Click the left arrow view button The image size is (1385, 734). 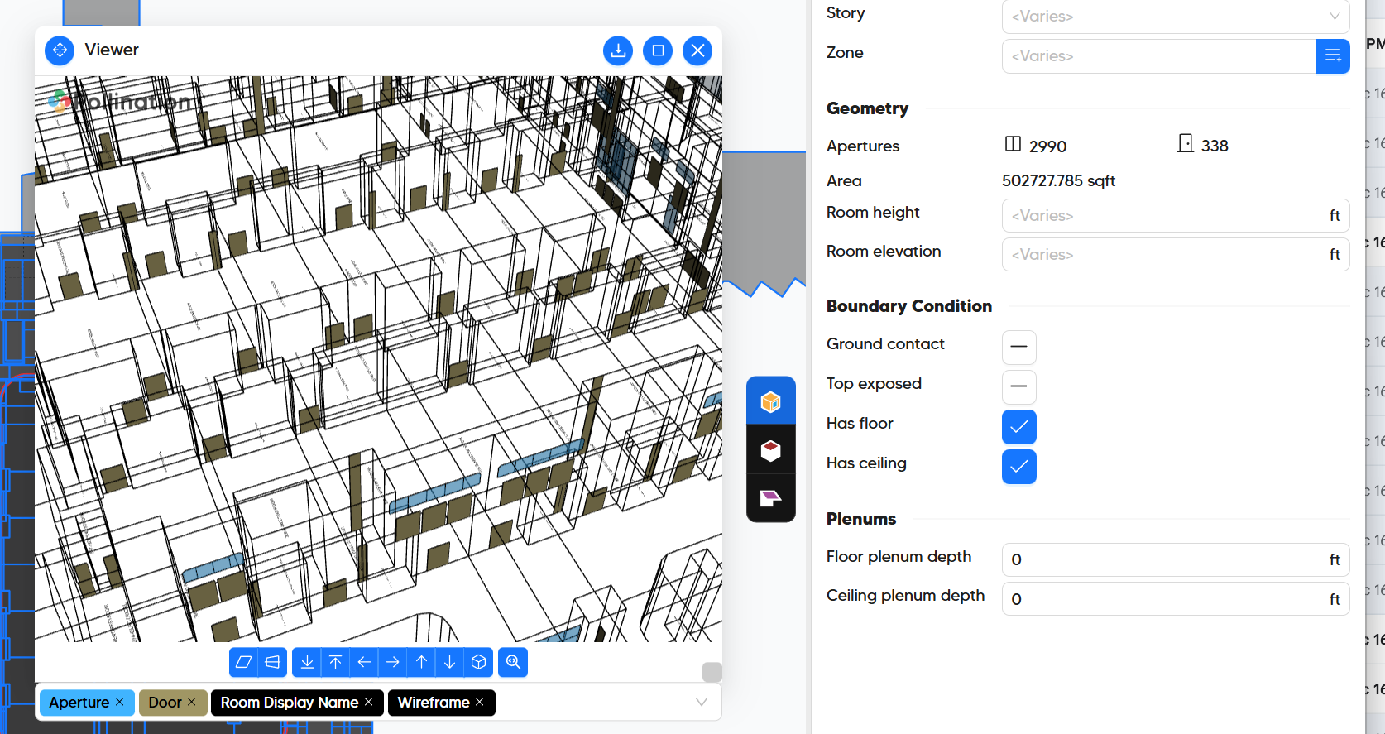pyautogui.click(x=364, y=662)
